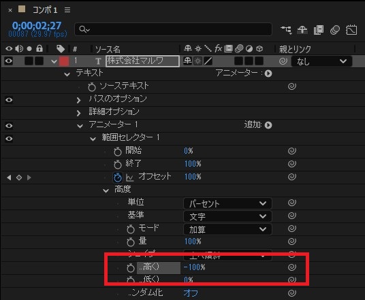The height and width of the screenshot is (300, 365).
Task: Click the pick whip spiral next to 終了
Action: (x=292, y=164)
